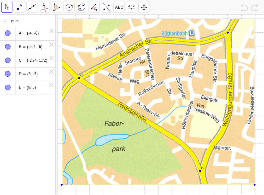Screen dimensions: 264x195
Task: Click point D on the map
Action: click(200, 171)
